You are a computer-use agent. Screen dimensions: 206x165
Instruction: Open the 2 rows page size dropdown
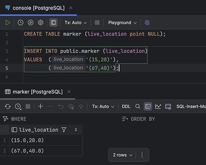[122, 155]
